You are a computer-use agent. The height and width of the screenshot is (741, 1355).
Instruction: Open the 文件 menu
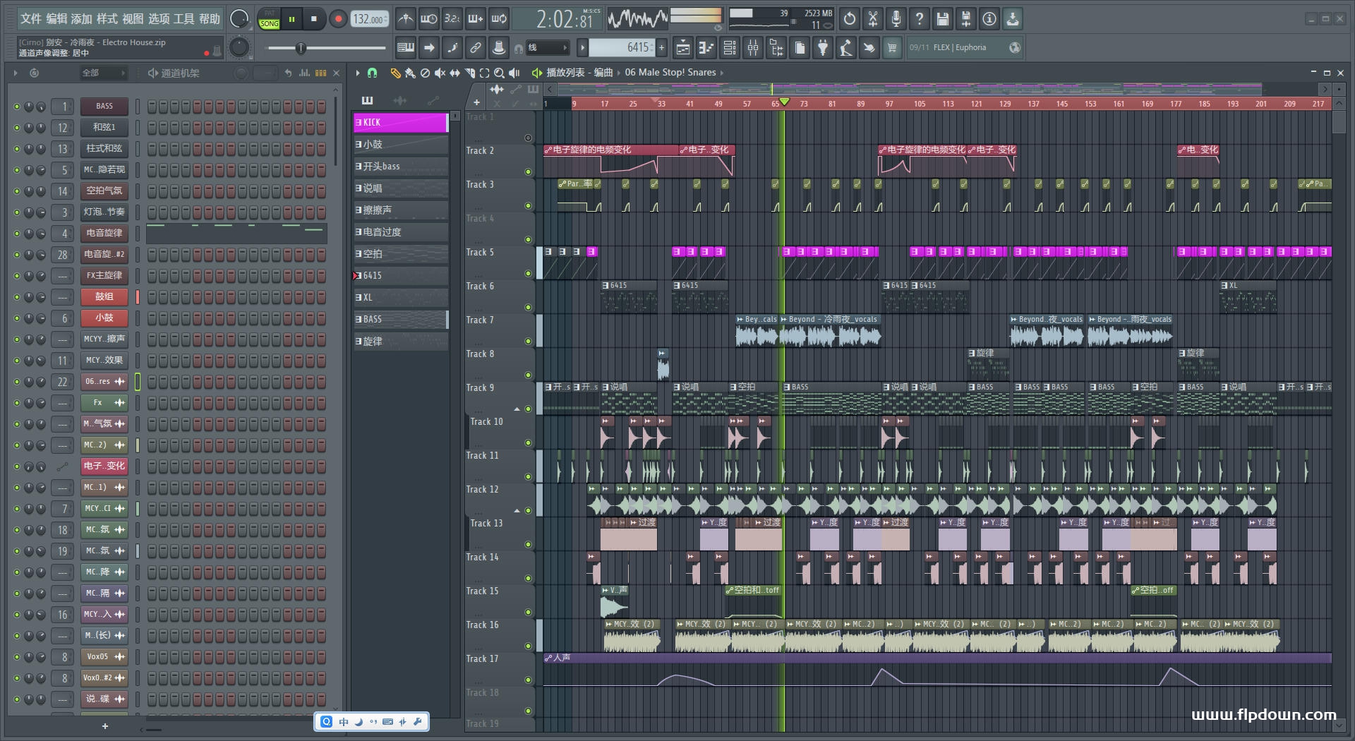(31, 19)
